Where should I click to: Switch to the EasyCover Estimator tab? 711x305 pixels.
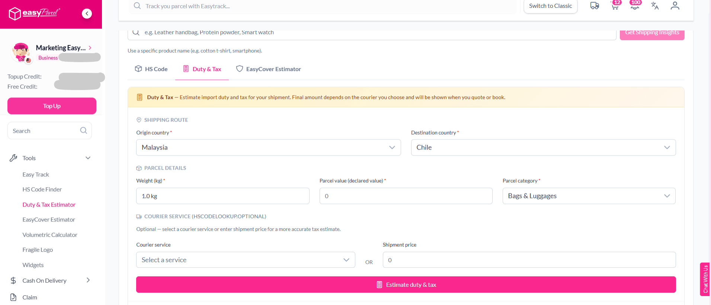(269, 69)
